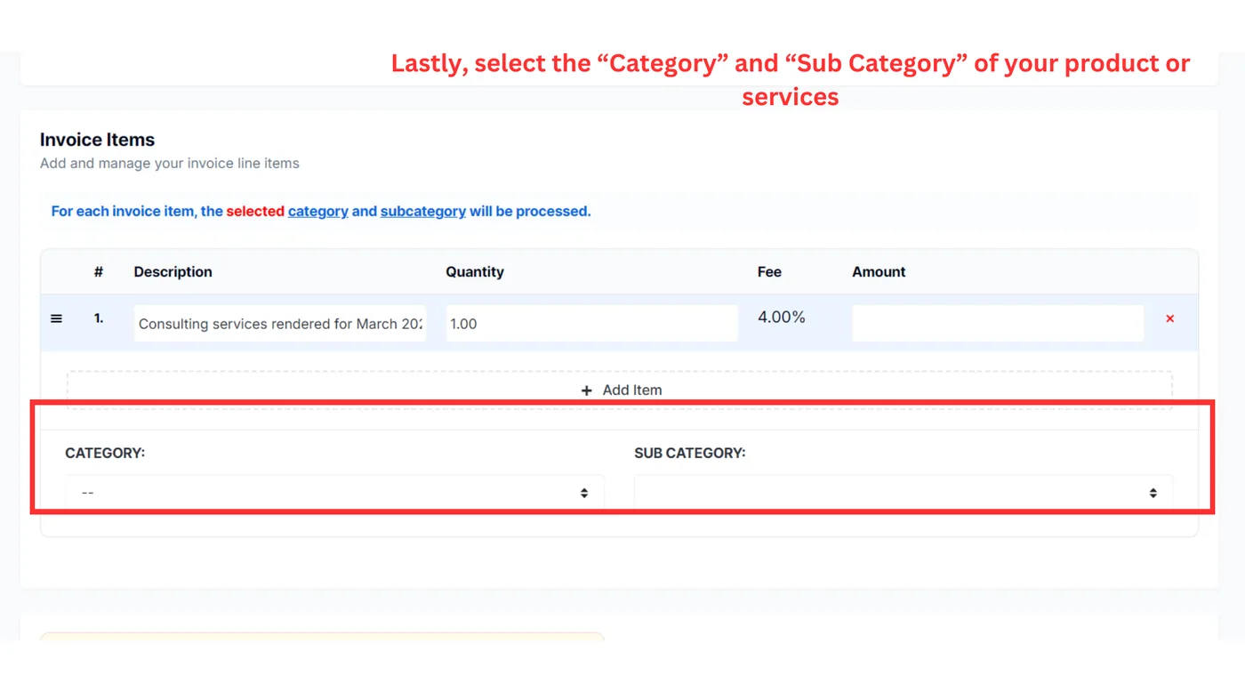Image resolution: width=1245 pixels, height=700 pixels.
Task: Remove item 1 with the red X
Action: click(1169, 318)
